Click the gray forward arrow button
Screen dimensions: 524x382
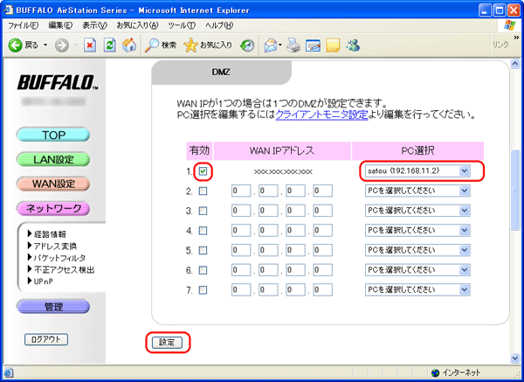coord(62,45)
